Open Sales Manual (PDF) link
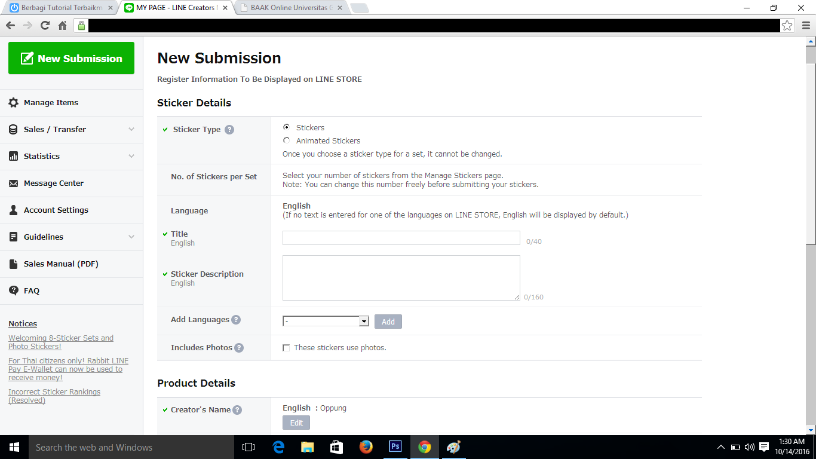The width and height of the screenshot is (816, 459). (61, 264)
